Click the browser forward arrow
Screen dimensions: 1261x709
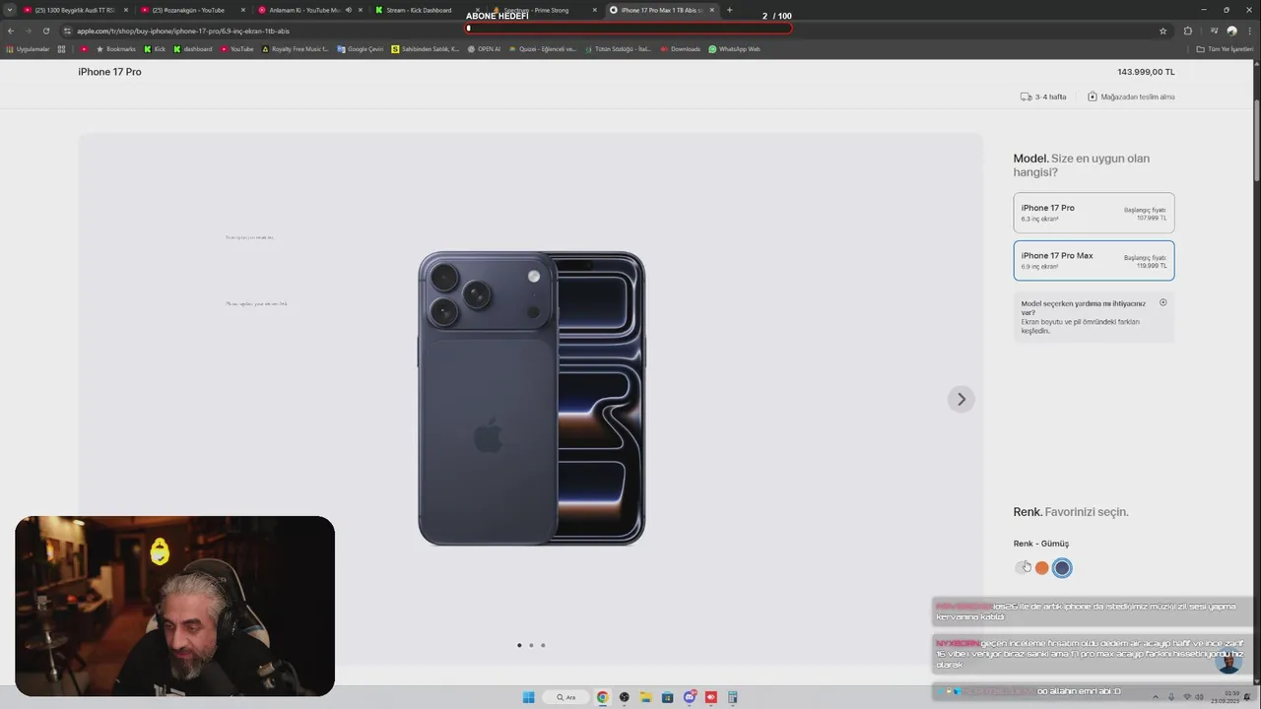point(28,31)
